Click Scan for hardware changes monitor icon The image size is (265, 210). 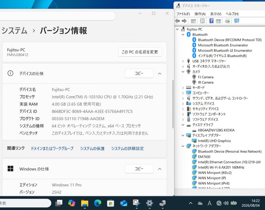pyautogui.click(x=237, y=21)
